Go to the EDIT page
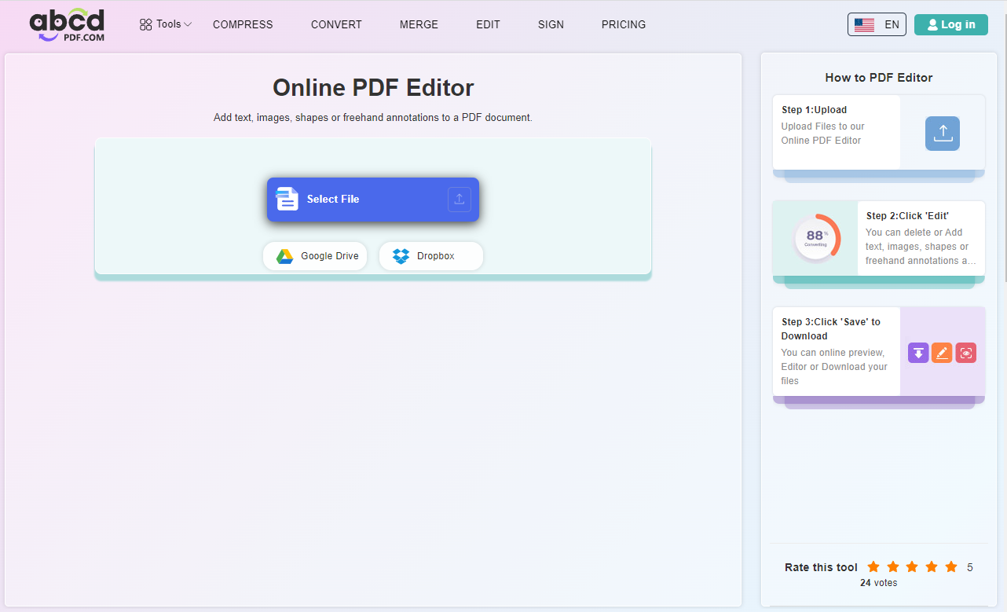Screen dimensions: 1007x612 click(x=488, y=24)
